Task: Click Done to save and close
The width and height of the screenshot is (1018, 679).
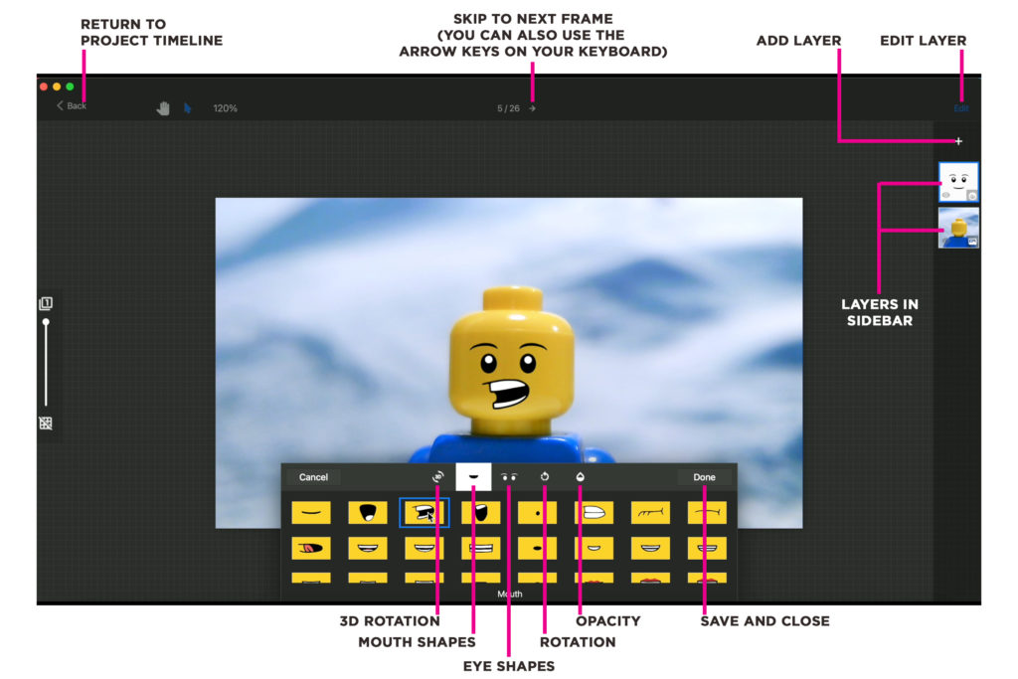Action: pos(705,477)
